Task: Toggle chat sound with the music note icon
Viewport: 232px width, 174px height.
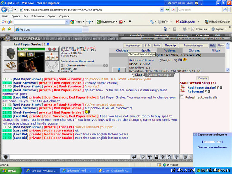Action: (x=177, y=157)
